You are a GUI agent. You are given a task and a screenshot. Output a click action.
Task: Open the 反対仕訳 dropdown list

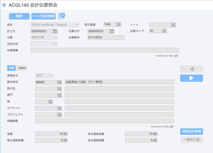coord(44,44)
